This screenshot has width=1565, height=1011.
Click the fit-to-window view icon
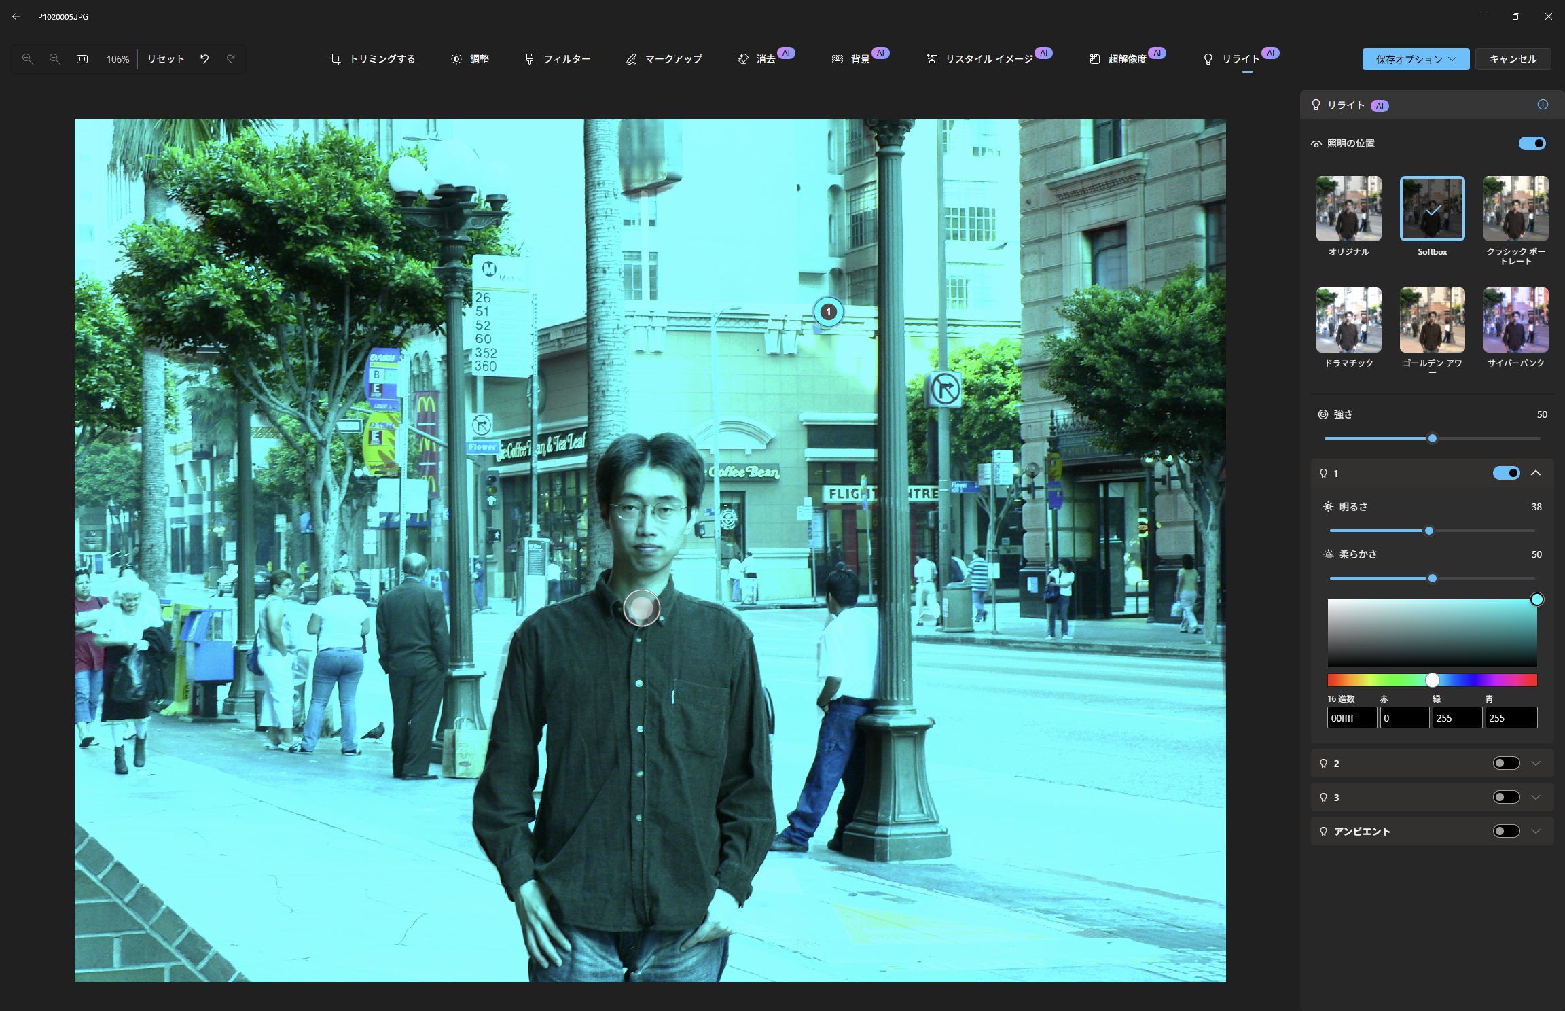(82, 59)
